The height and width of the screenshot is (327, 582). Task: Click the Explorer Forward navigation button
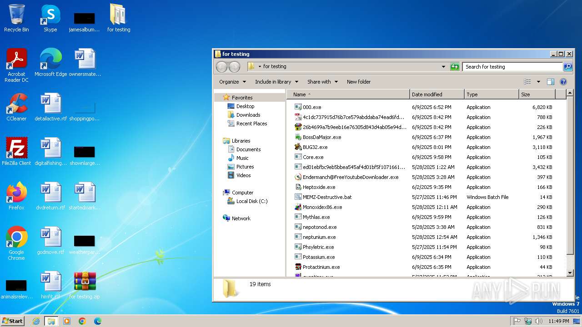pos(234,67)
